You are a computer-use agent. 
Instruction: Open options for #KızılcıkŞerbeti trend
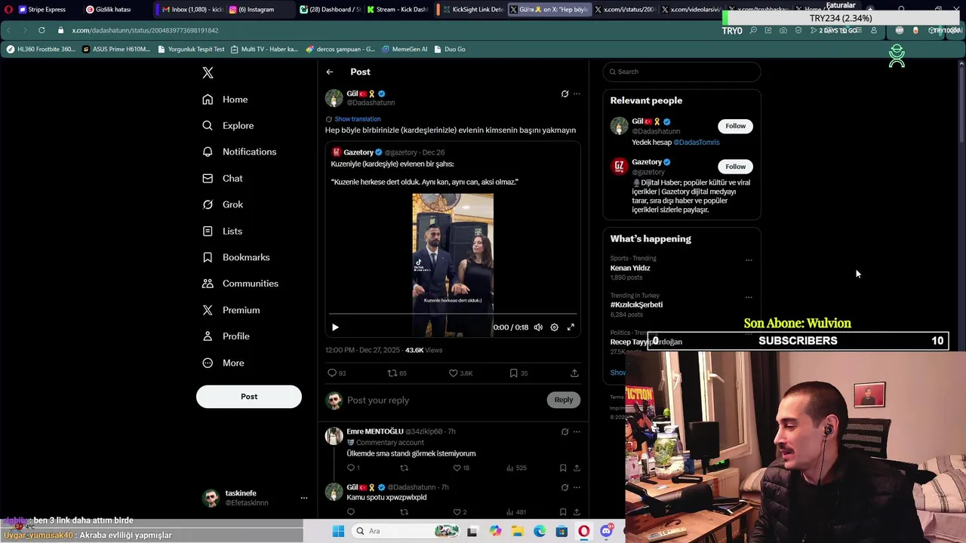click(x=749, y=297)
